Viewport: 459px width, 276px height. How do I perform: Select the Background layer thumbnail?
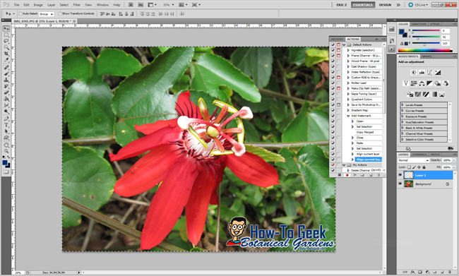click(x=408, y=184)
